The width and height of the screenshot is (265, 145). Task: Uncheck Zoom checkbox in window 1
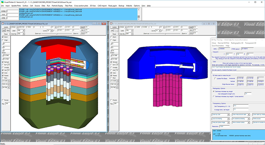3,37
